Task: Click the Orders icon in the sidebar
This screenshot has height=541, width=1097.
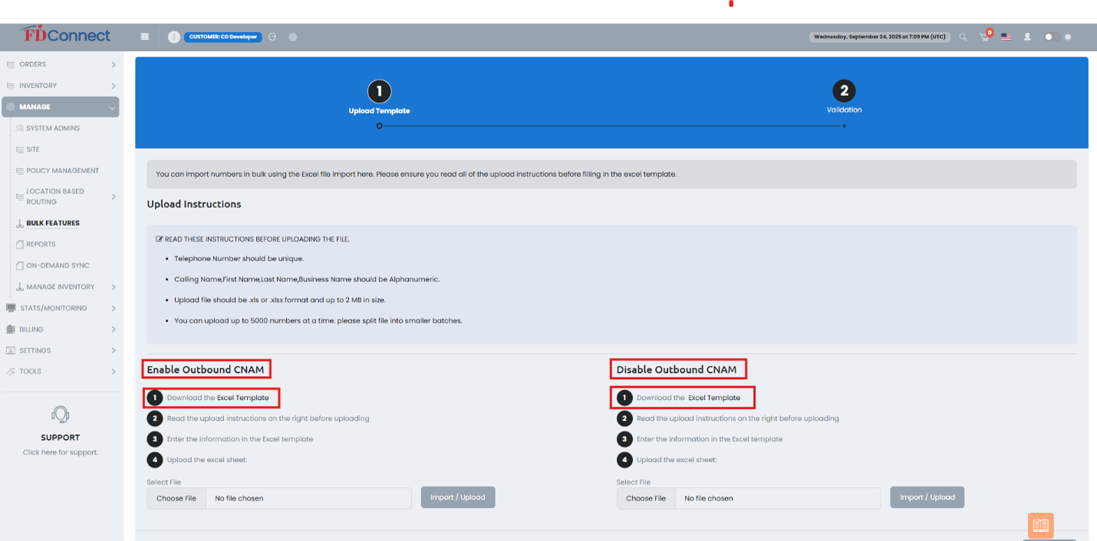Action: 11,64
